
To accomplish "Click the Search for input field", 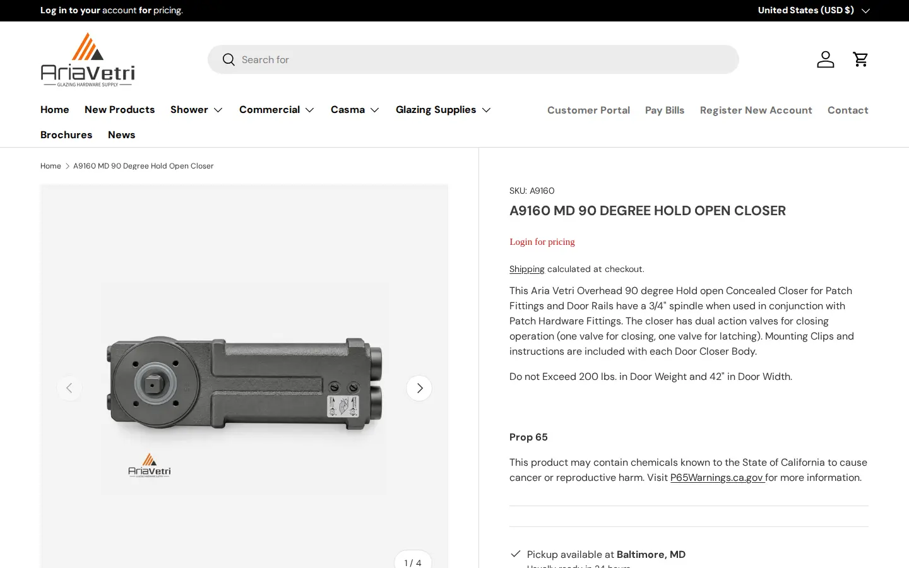I will pyautogui.click(x=473, y=59).
